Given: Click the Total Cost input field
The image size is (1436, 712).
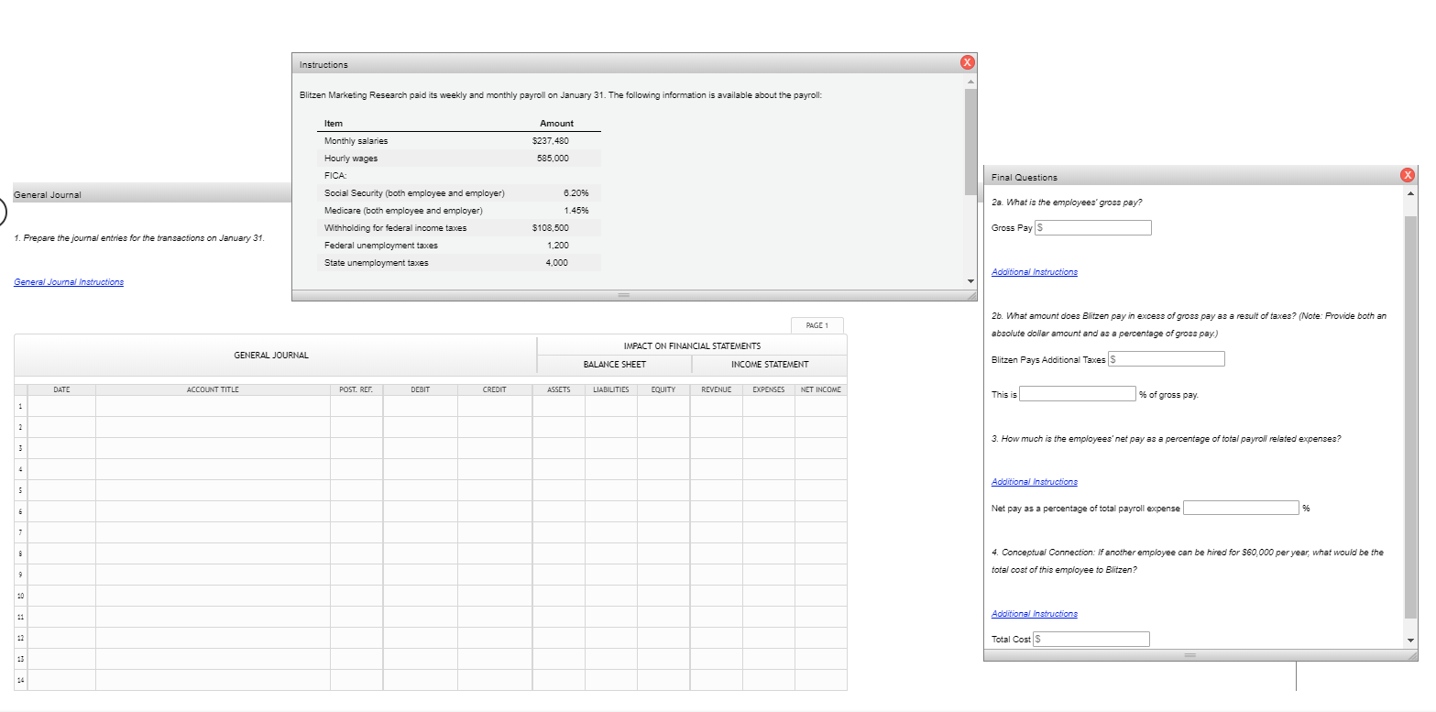Looking at the screenshot, I should tap(1091, 639).
